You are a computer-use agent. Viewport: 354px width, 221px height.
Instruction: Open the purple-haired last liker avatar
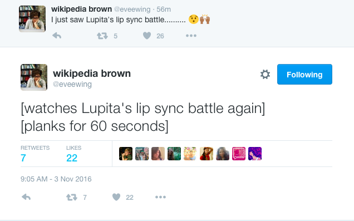pos(255,154)
